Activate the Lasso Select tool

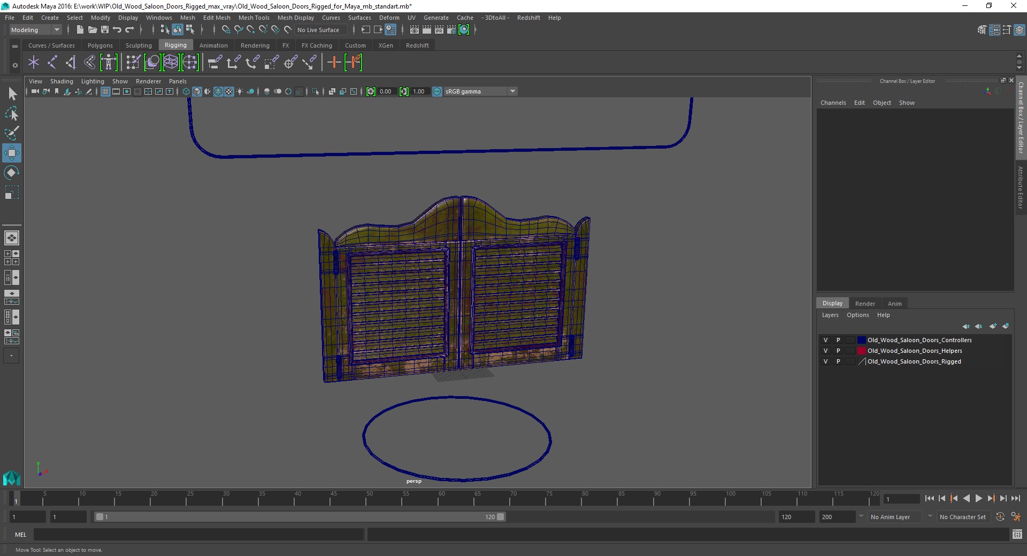(x=12, y=113)
